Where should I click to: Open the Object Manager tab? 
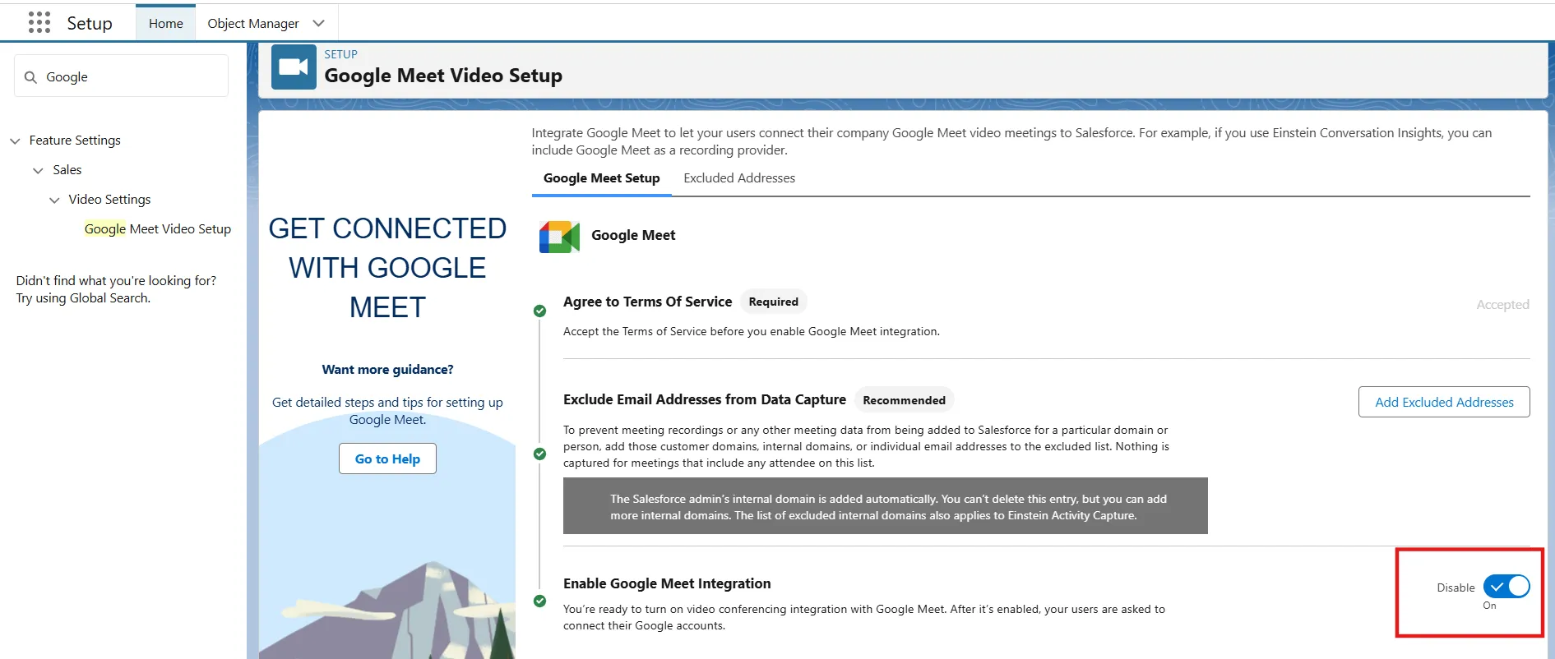pos(252,23)
